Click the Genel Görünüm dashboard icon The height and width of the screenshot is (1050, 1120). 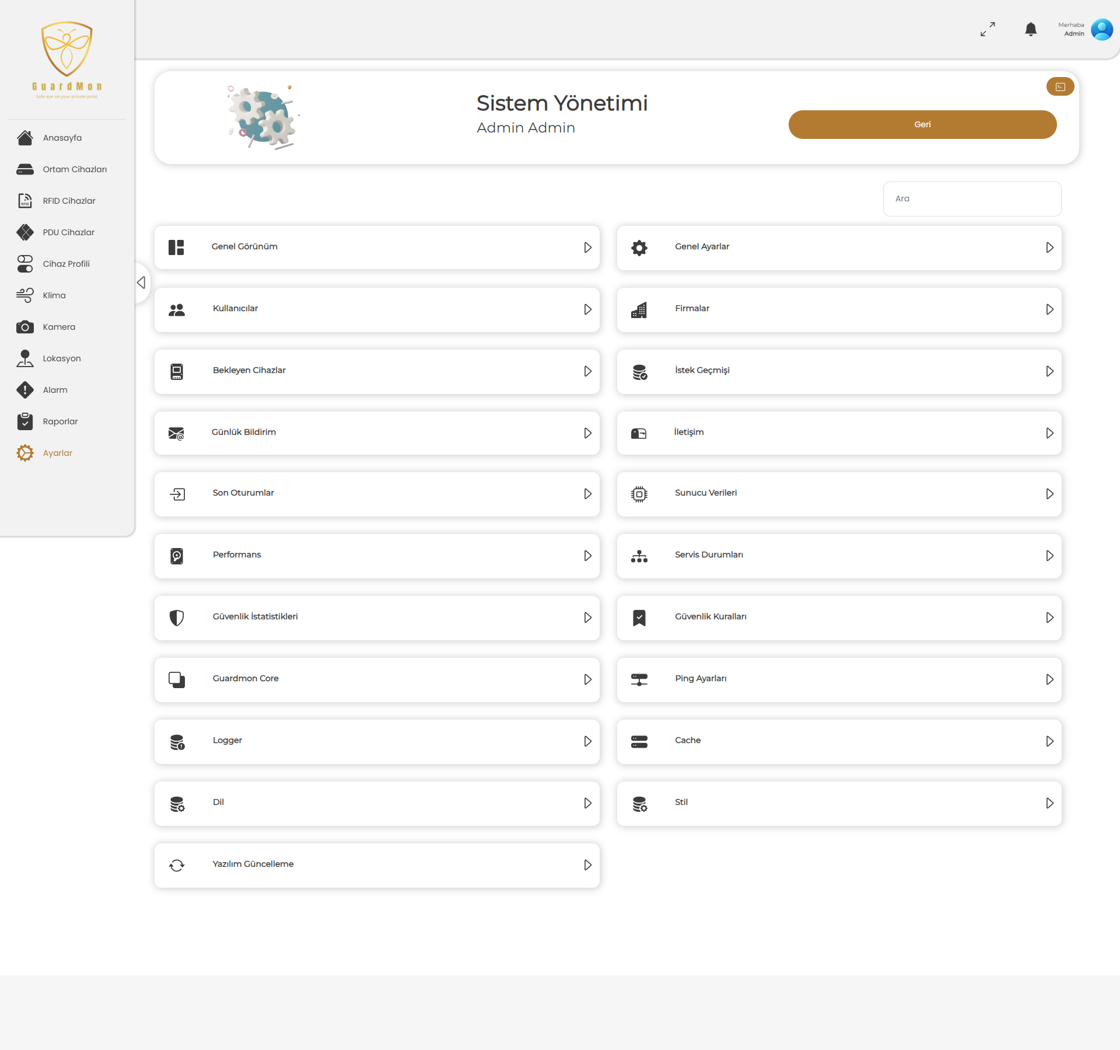tap(176, 247)
